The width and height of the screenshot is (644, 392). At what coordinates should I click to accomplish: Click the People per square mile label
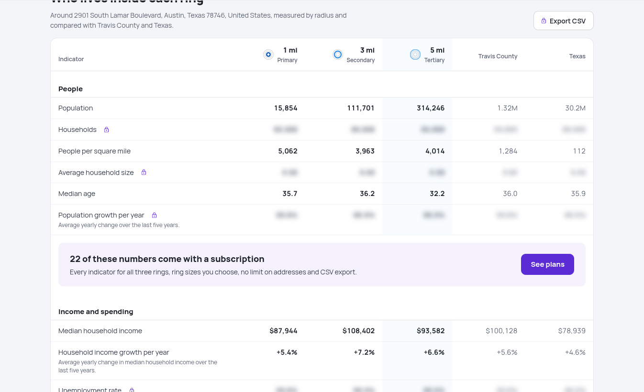[x=94, y=151]
